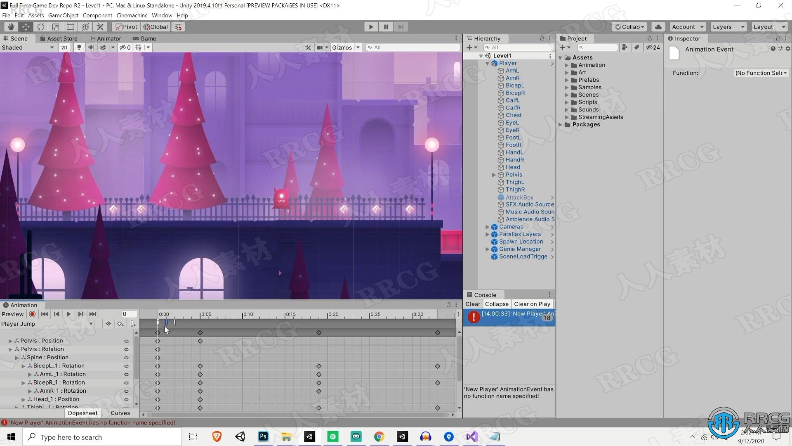The image size is (792, 446).
Task: Click Clear button in Console panel
Action: click(x=472, y=304)
